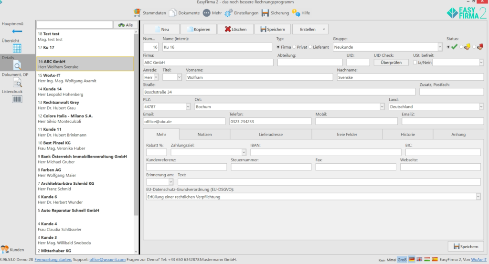Set status to yellow card
Image resolution: width=489 pixels, height=264 pixels.
[461, 47]
